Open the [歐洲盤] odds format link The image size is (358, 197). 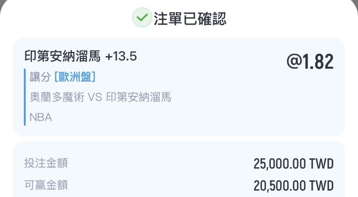click(x=75, y=77)
